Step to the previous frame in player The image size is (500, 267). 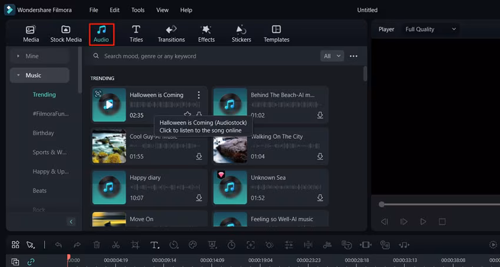click(x=385, y=221)
